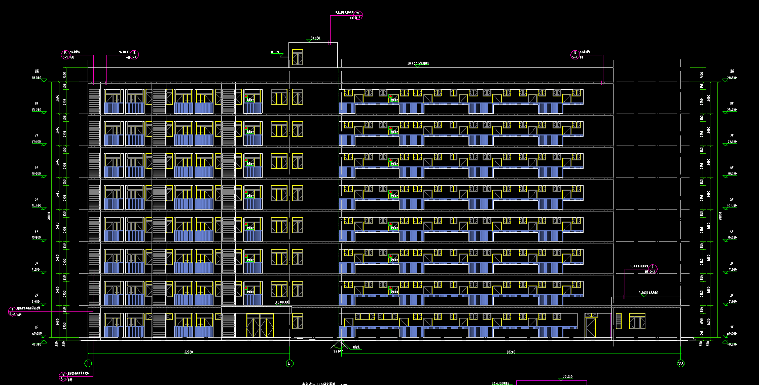759x385 pixels.
Task: Click the ground floor double entrance door
Action: click(x=260, y=326)
